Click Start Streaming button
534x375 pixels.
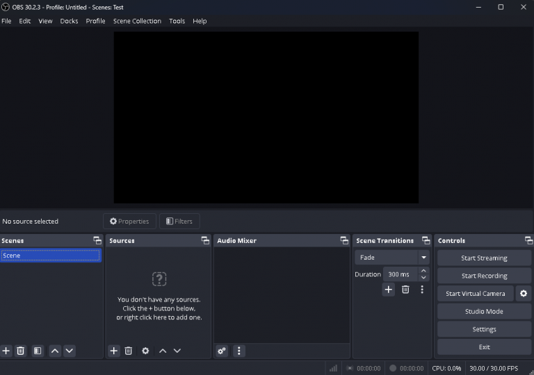tap(484, 258)
